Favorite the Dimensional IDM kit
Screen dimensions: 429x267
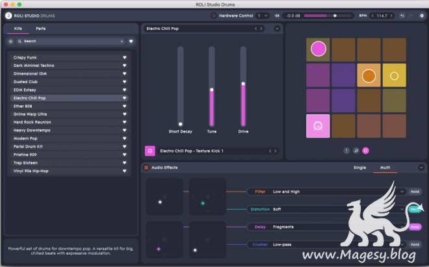tap(125, 73)
